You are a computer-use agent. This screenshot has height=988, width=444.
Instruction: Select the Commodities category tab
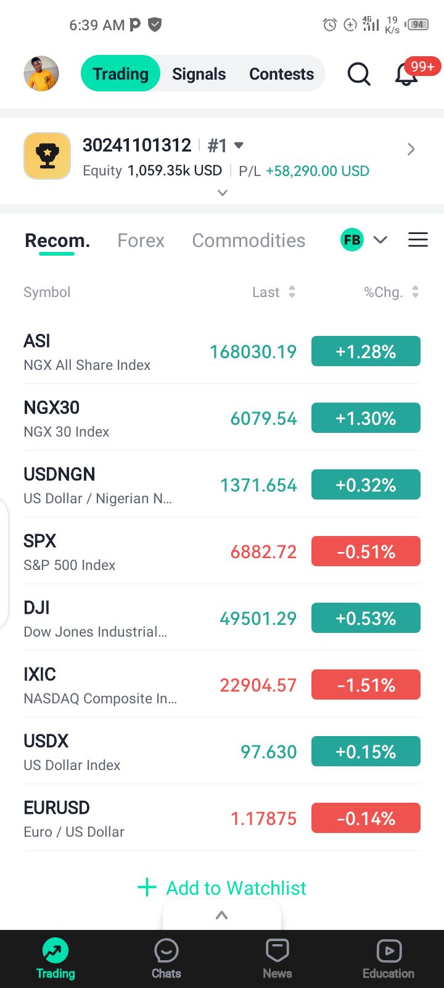tap(249, 240)
